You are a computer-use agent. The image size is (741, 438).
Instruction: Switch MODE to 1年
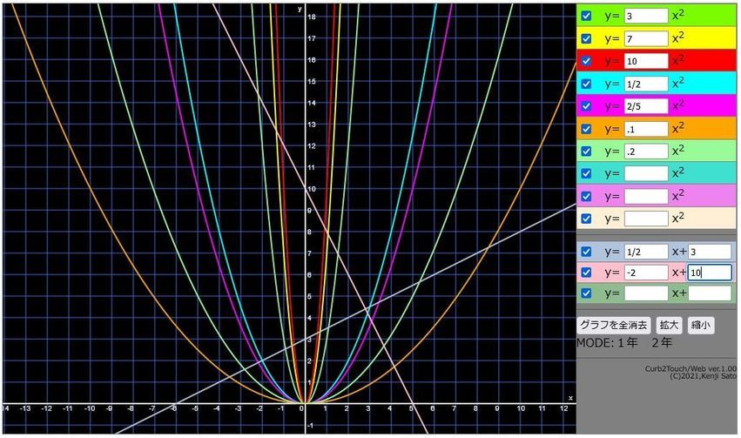click(628, 342)
